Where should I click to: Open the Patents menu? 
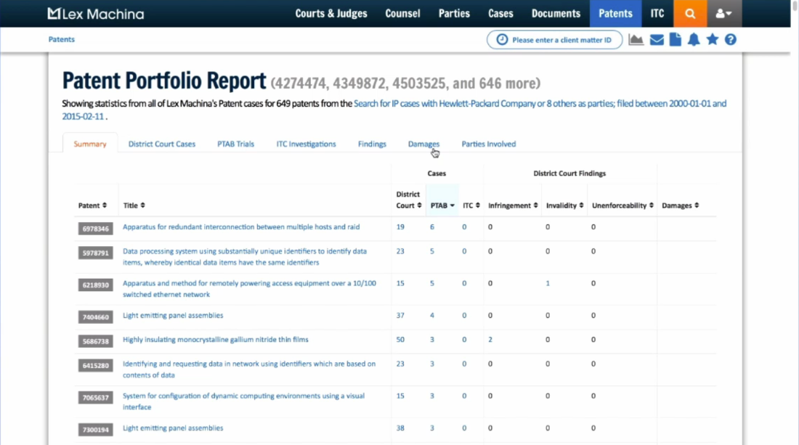point(615,14)
